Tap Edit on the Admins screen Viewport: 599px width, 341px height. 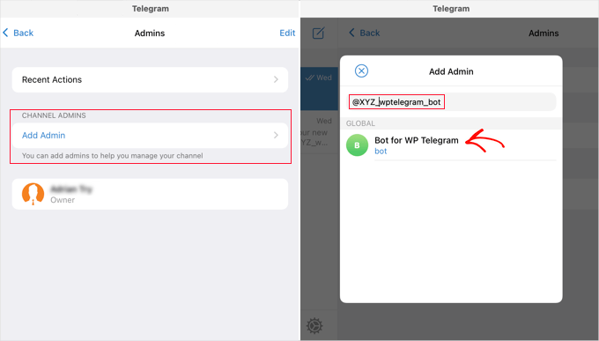coord(287,33)
